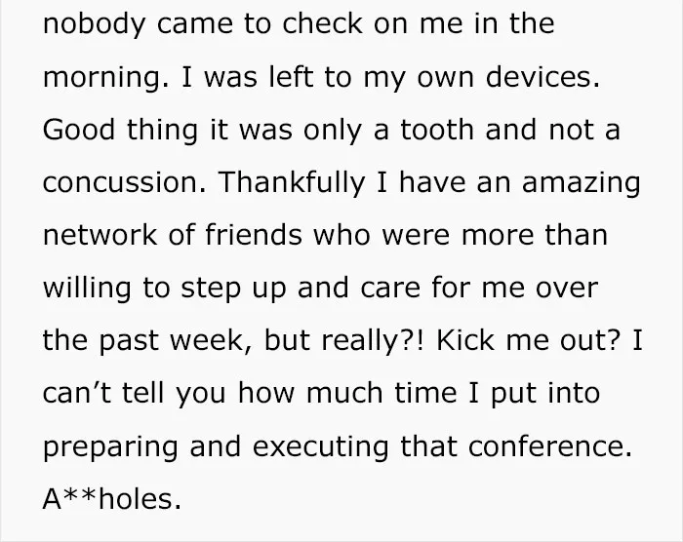Click the word "week," in the text
The width and height of the screenshot is (683, 542).
211,340
